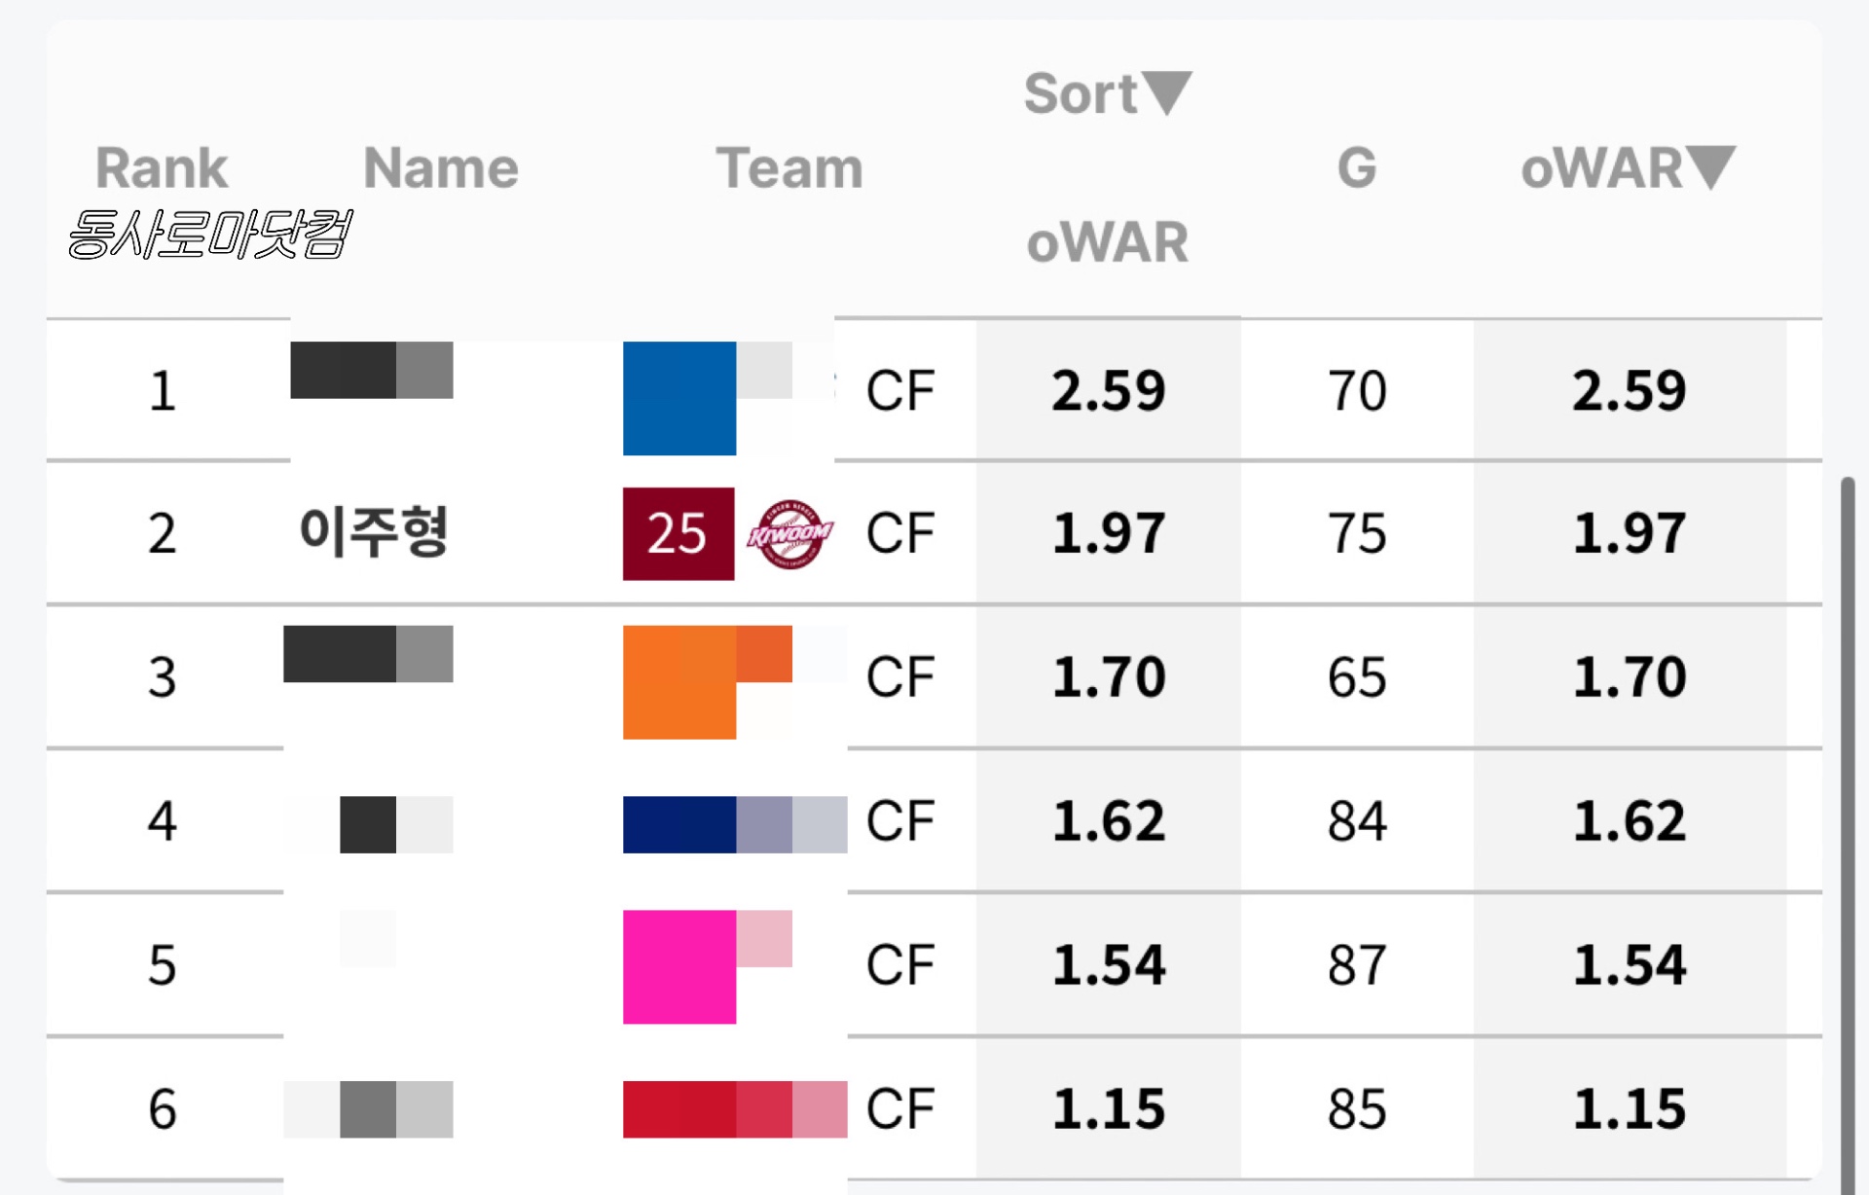
Task: Click the blue team badge in rank 1
Action: (x=679, y=397)
